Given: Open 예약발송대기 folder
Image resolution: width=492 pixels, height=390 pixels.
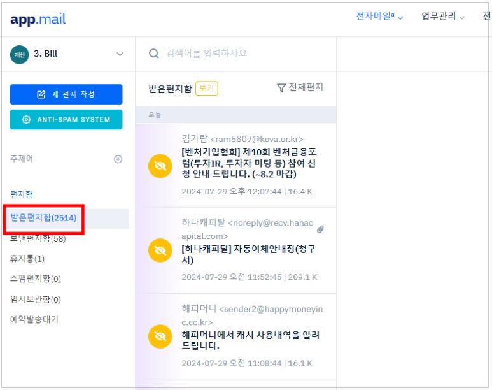Looking at the screenshot, I should click(x=34, y=320).
